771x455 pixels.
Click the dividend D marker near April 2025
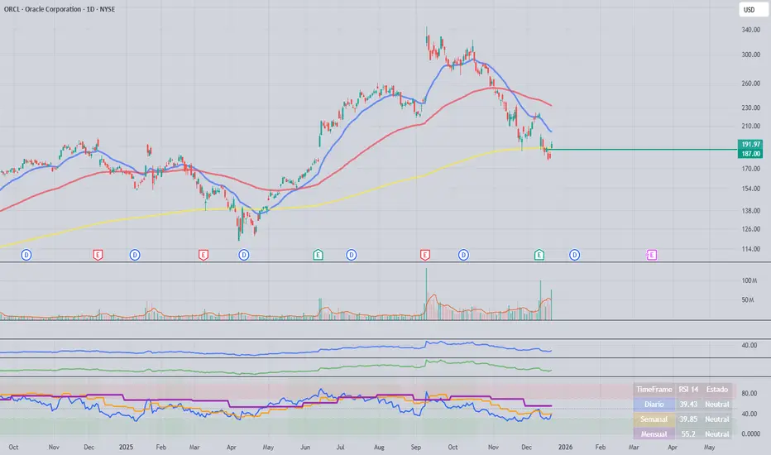coord(244,255)
